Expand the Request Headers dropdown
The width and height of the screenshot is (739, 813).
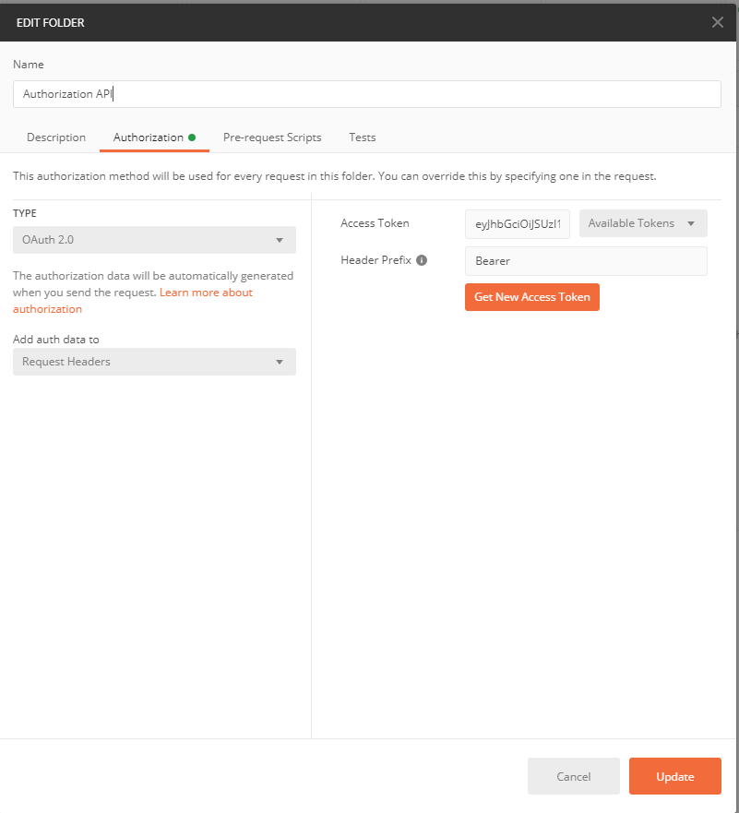(x=154, y=362)
